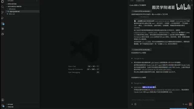The width and height of the screenshot is (194, 109).
Task: Open the Extensions view with the blue badge
Action: pos(2,23)
